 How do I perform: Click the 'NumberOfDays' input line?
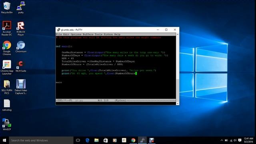tap(115, 55)
